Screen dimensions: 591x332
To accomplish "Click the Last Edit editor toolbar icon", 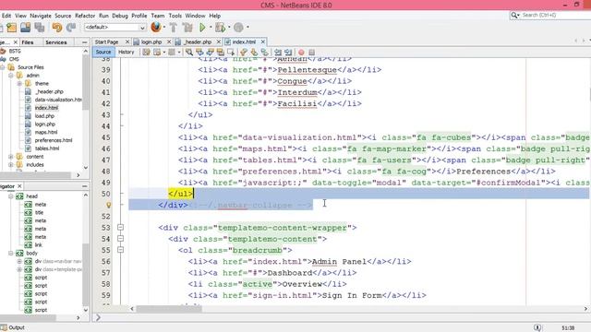I will (x=146, y=52).
